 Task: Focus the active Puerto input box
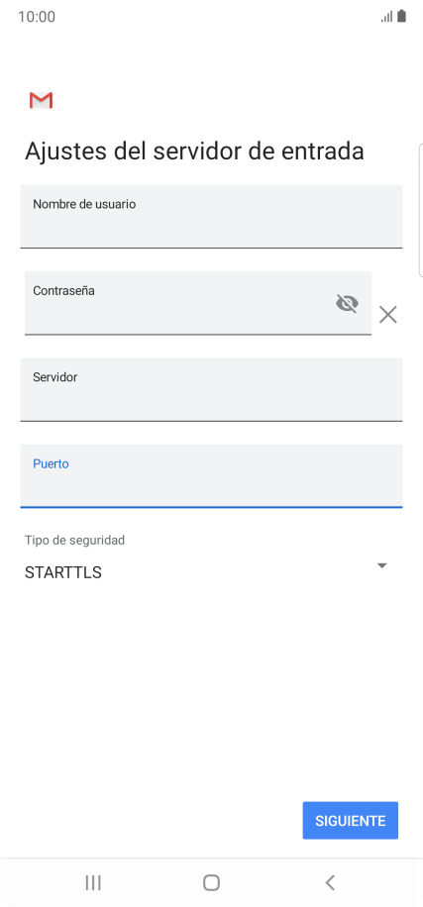click(x=211, y=476)
